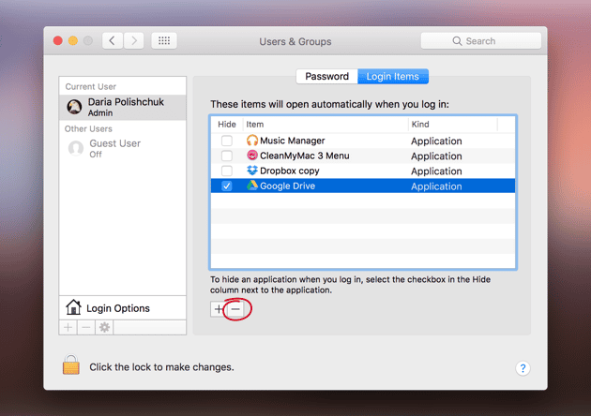Show all preferences grid icon
The height and width of the screenshot is (416, 591).
164,40
